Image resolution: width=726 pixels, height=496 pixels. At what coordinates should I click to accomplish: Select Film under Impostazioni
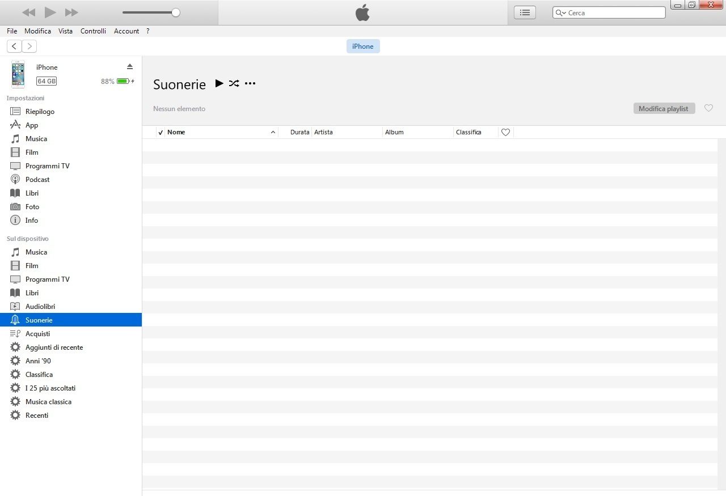pos(71,152)
